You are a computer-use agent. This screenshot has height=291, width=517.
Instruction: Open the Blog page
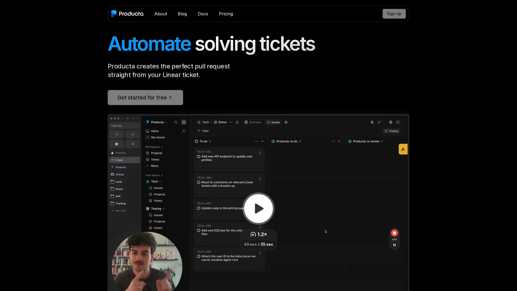[x=182, y=14]
